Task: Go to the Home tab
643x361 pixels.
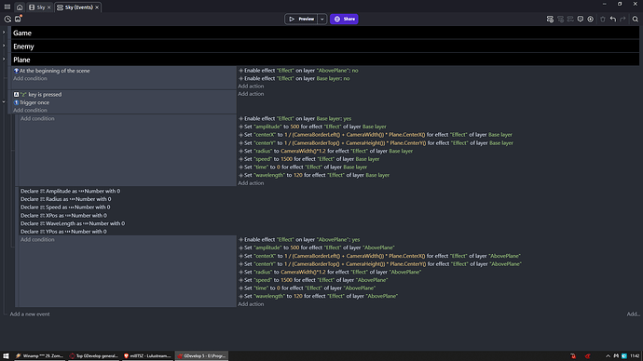Action: click(20, 7)
